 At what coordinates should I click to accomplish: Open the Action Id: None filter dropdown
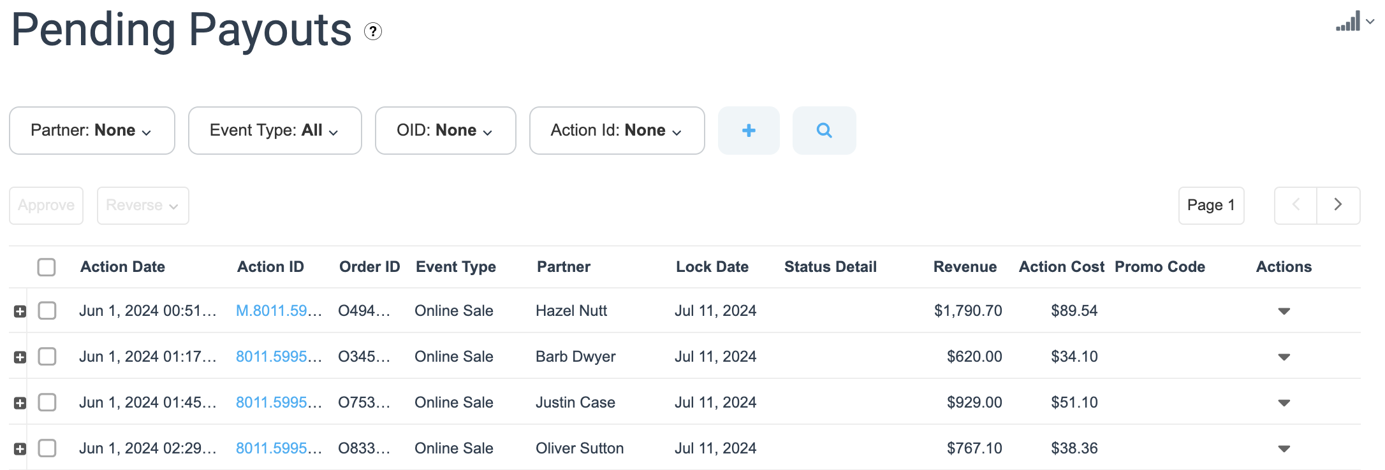[x=617, y=131]
